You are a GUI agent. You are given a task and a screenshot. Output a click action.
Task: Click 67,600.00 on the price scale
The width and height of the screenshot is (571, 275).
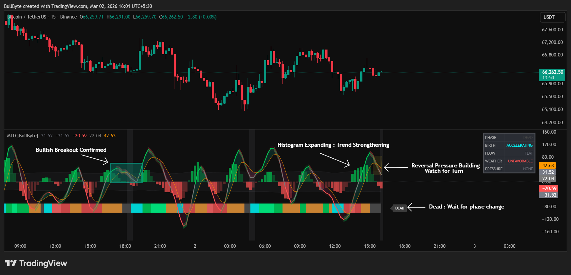[552, 30]
